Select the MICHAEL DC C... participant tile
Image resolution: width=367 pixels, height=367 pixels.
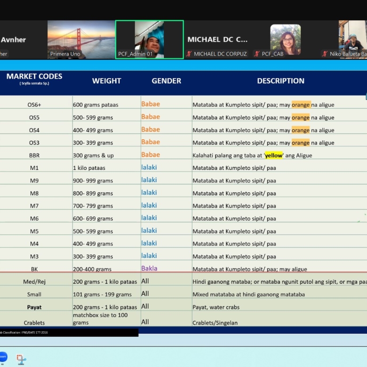[217, 40]
